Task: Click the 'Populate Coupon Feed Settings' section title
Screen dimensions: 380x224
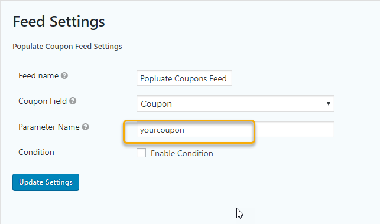Action: [x=67, y=46]
